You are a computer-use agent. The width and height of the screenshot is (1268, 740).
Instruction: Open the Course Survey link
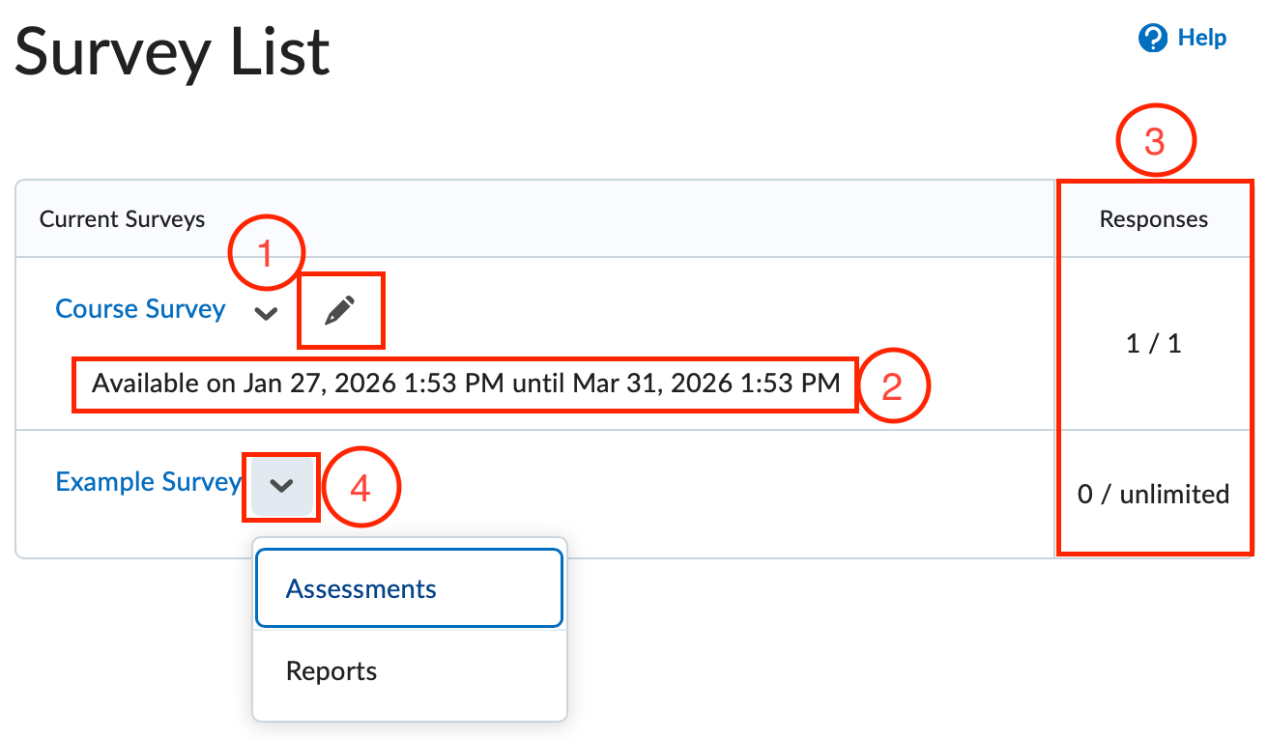point(140,308)
